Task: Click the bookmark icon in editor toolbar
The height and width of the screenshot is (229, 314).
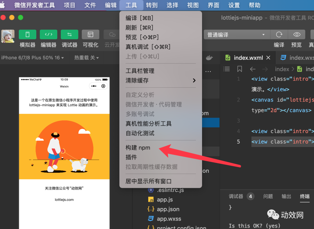Action: pyautogui.click(x=240, y=69)
